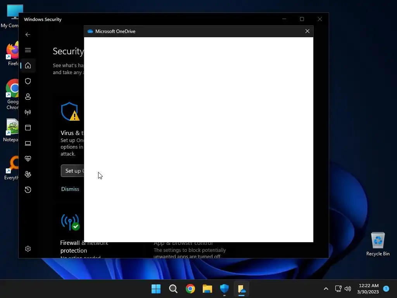This screenshot has width=397, height=298.
Task: Select the Notepad++ desktop shortcut
Action: 11,130
